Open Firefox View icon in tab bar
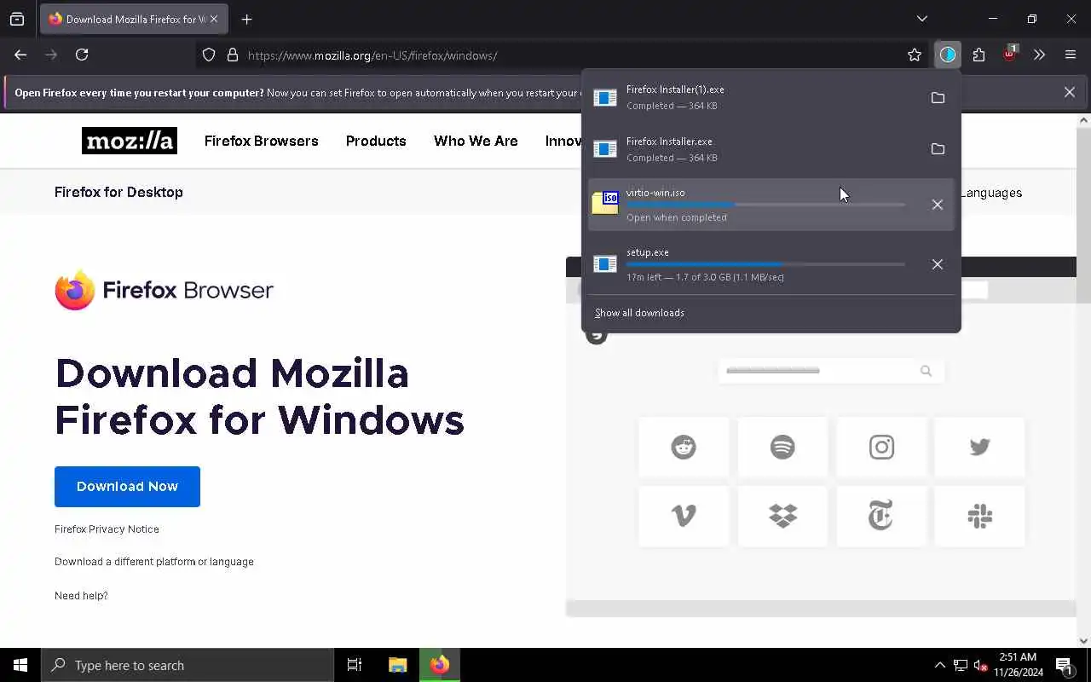This screenshot has height=682, width=1091. pyautogui.click(x=17, y=19)
